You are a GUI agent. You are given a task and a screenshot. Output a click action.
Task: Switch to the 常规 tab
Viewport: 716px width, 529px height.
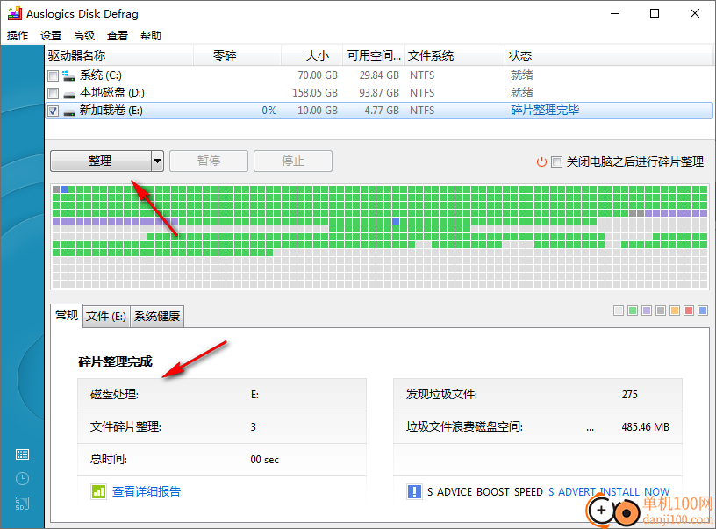(x=67, y=316)
